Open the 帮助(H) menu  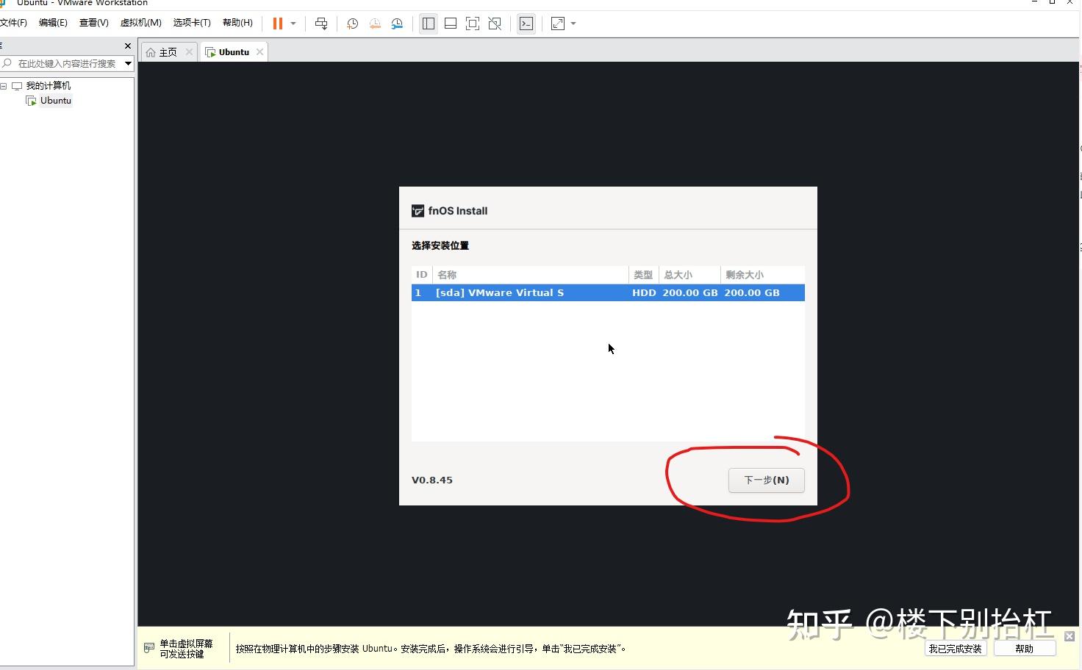237,23
